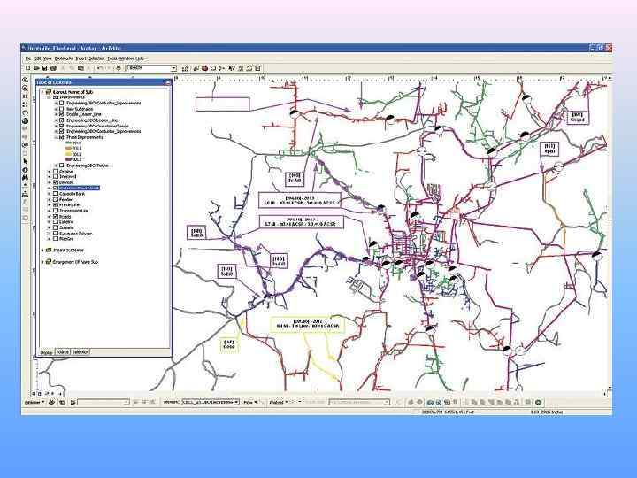637x478 pixels.
Task: Collapse the Phase Improvements layer node
Action: 56,137
